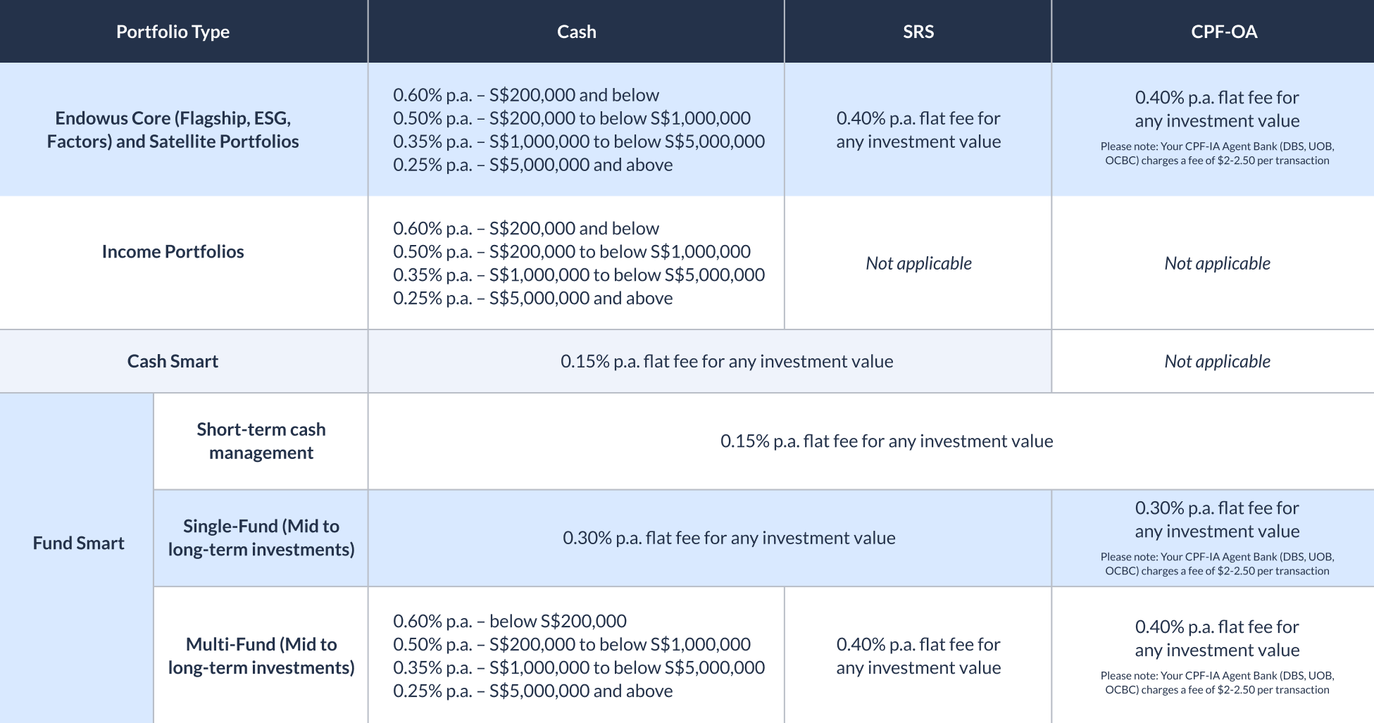
Task: Click Multi-Fund's 0.60% p.a. below S$200,000 line
Action: [x=509, y=621]
